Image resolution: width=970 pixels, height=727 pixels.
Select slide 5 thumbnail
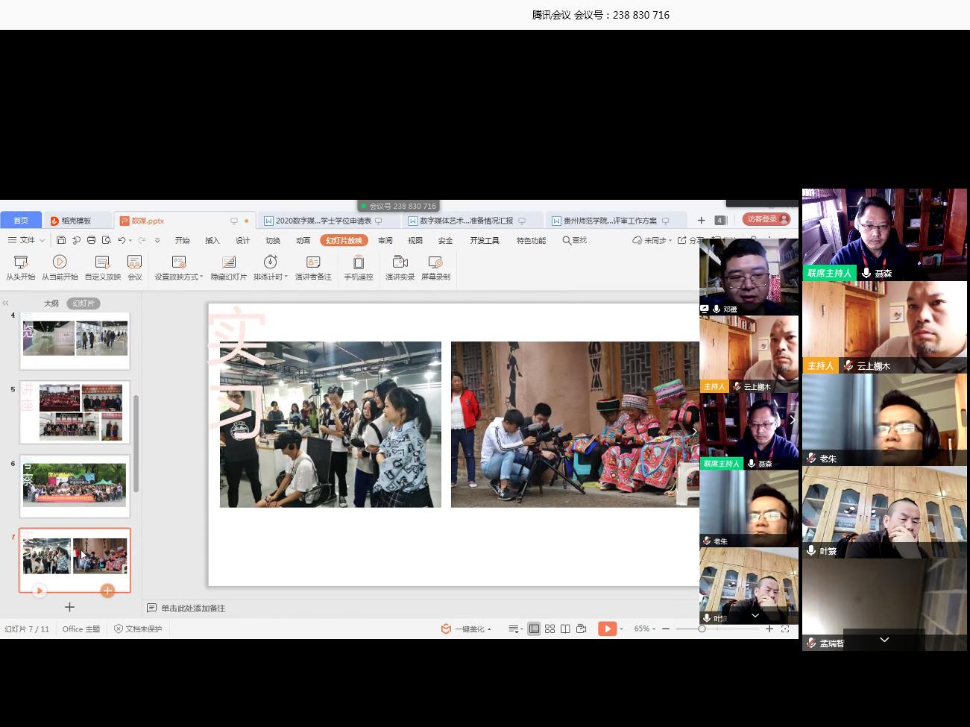75,412
